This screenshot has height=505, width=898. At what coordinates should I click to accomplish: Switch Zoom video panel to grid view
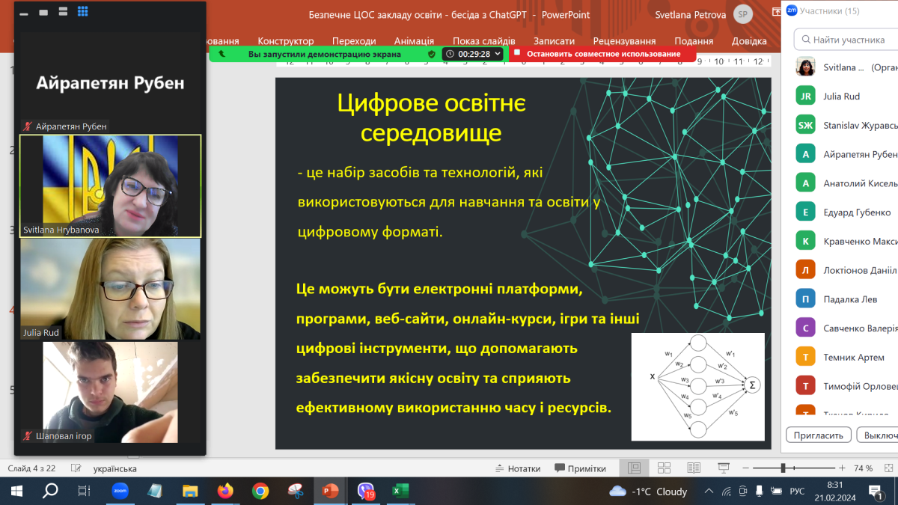(82, 12)
